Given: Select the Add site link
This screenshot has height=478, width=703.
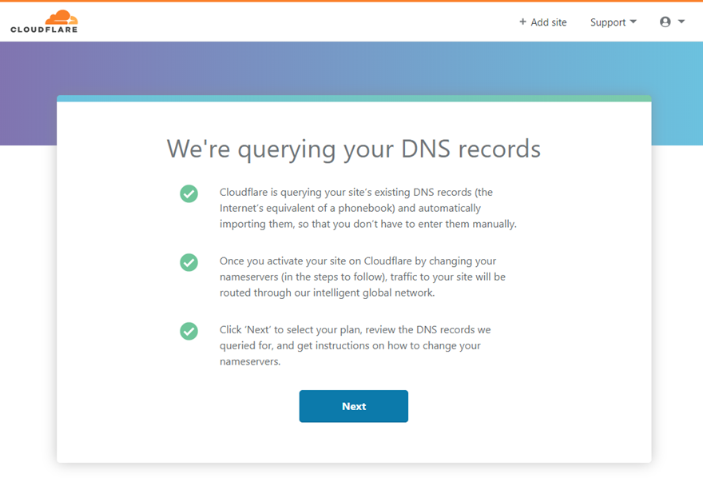Looking at the screenshot, I should [548, 22].
